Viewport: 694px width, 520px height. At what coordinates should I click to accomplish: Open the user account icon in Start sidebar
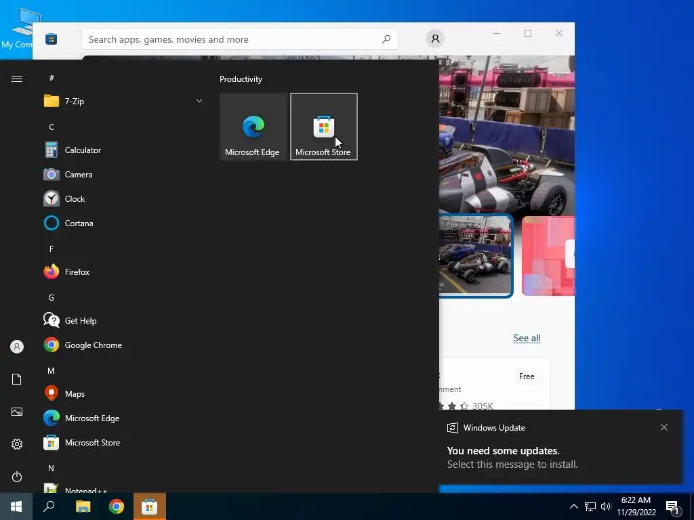point(17,347)
